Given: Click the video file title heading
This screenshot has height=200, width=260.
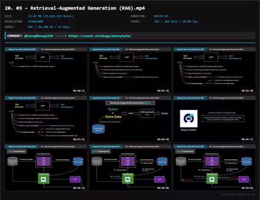Looking at the screenshot, I should click(x=75, y=8).
